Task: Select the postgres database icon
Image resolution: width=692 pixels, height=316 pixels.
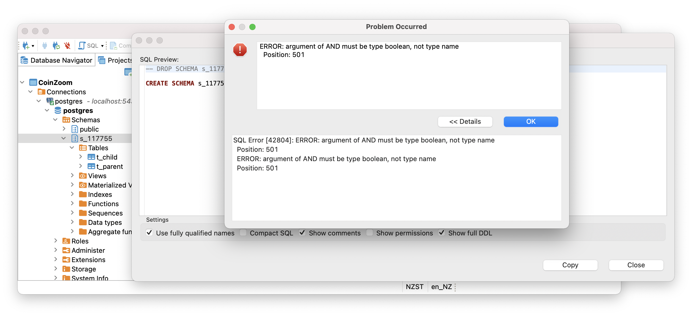Action: [58, 110]
